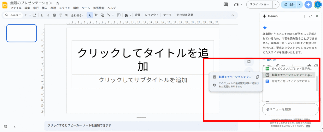Image resolution: width=323 pixels, height=132 pixels.
Task: Click the undo arrow in the toolbar
Action: pos(42,15)
